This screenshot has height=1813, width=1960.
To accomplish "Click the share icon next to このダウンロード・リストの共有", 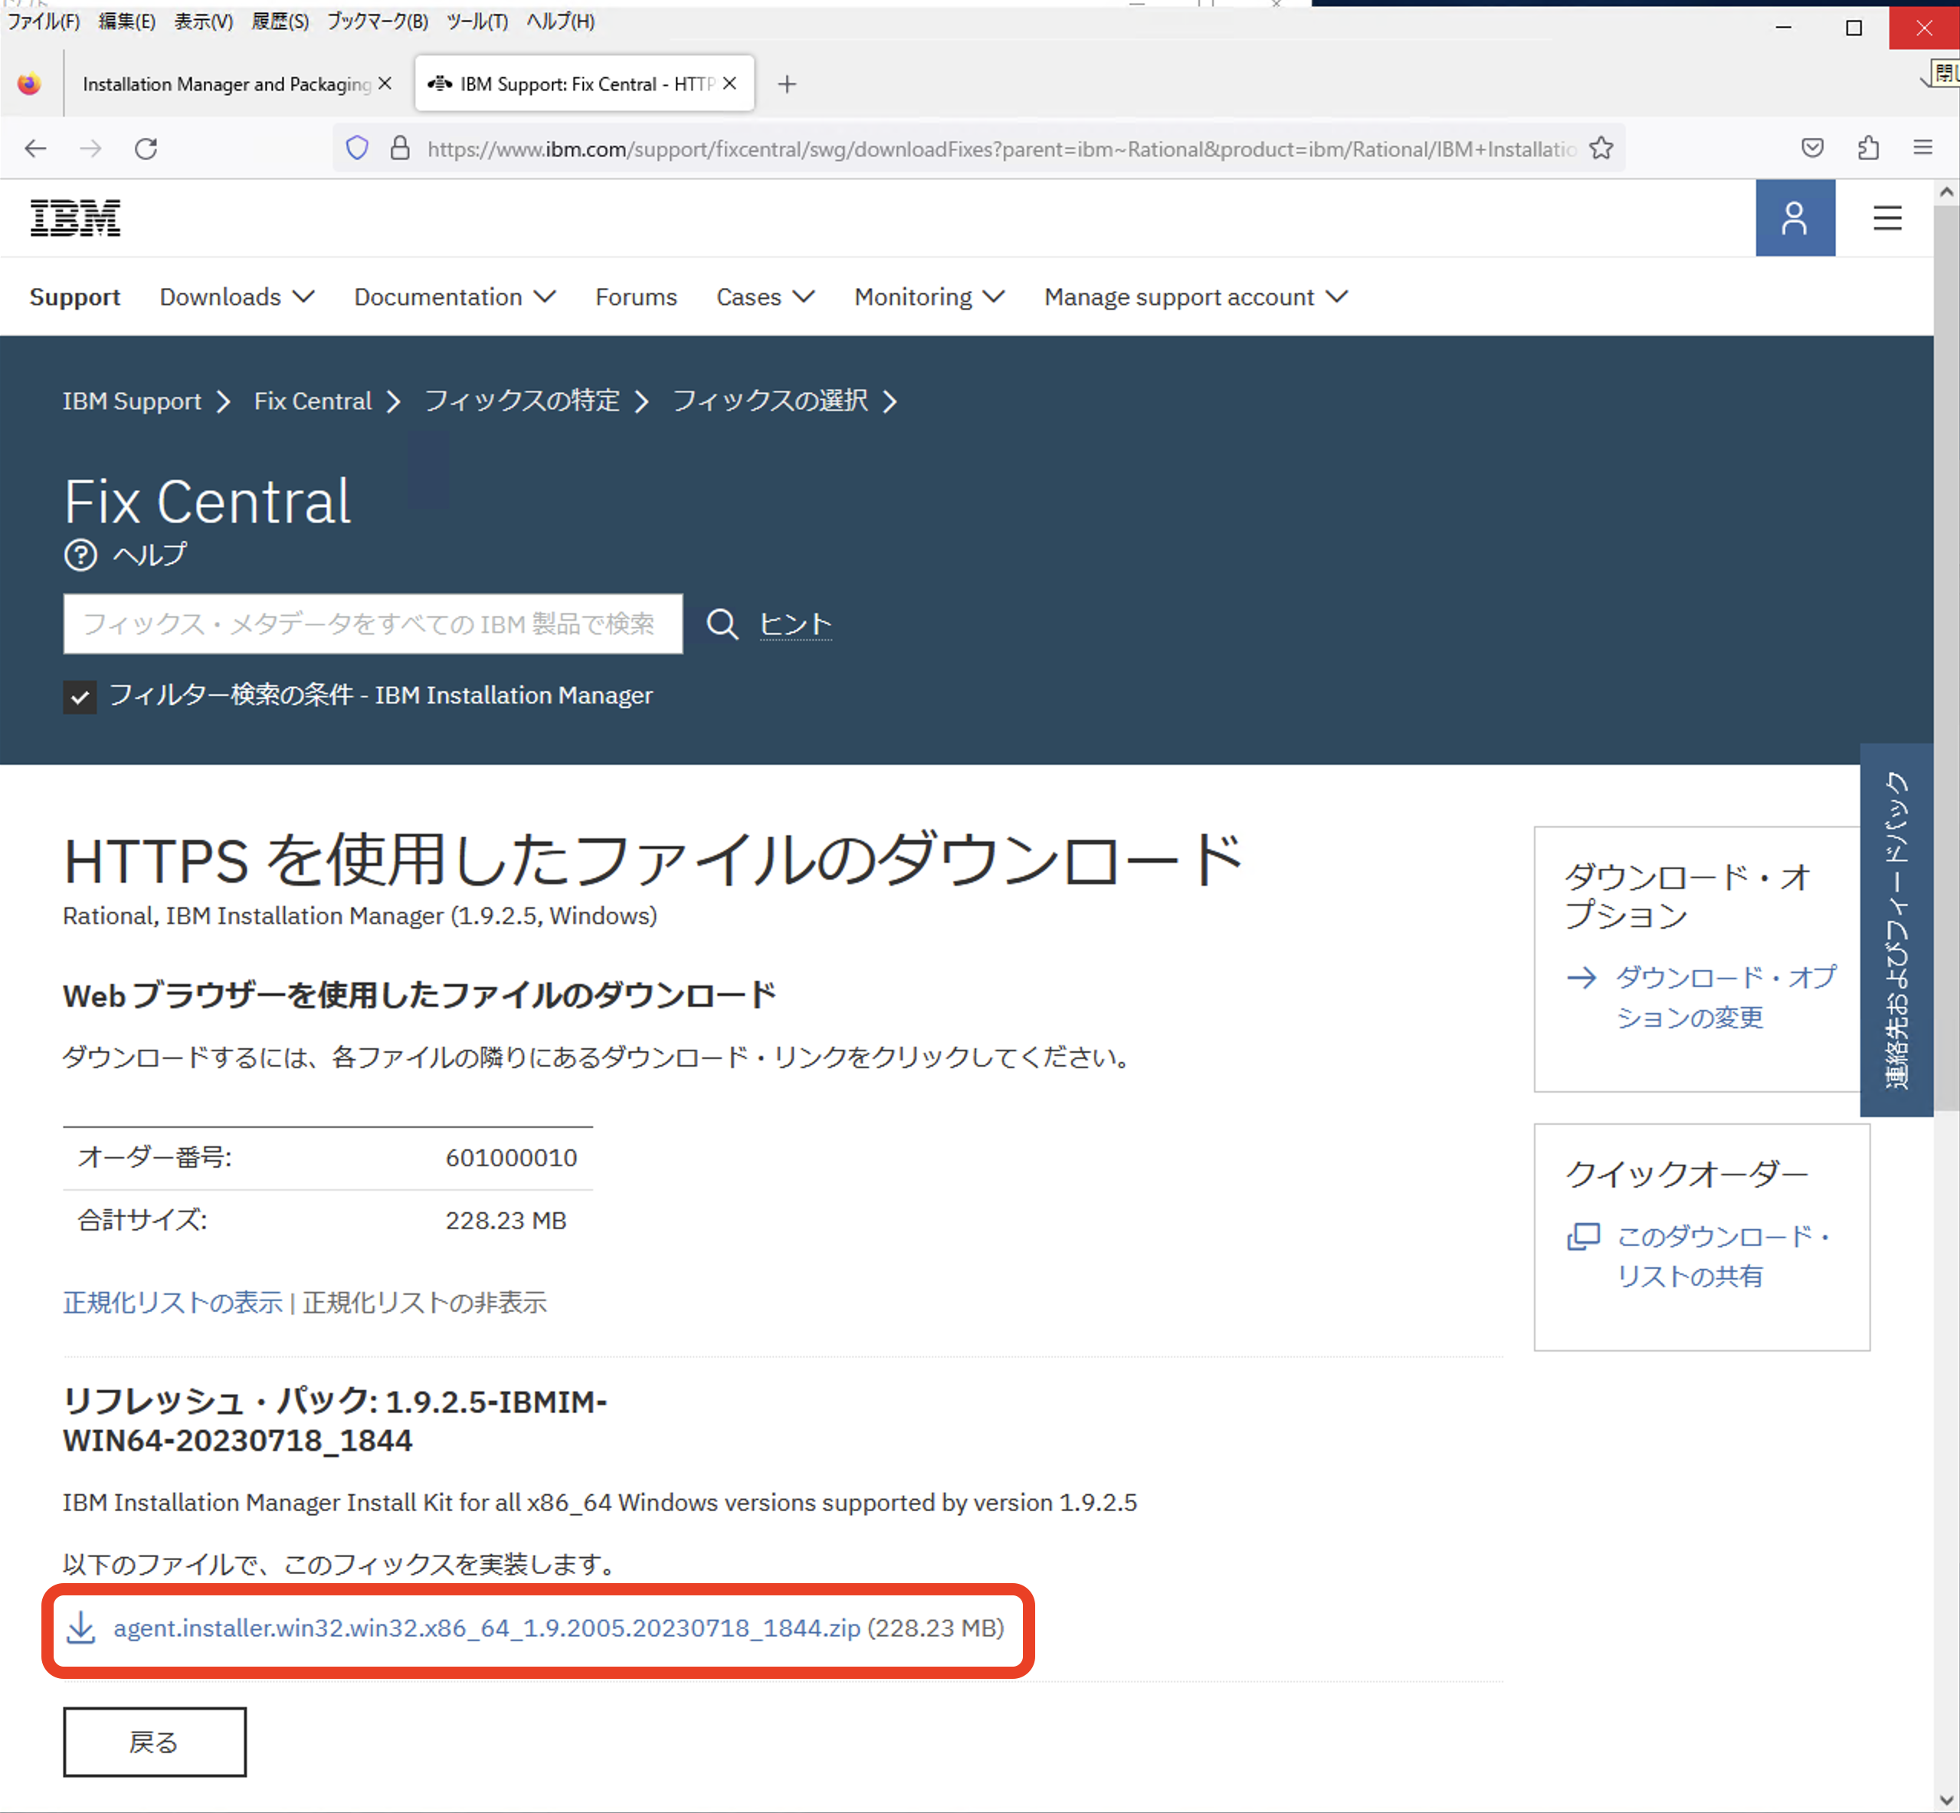I will point(1583,1237).
